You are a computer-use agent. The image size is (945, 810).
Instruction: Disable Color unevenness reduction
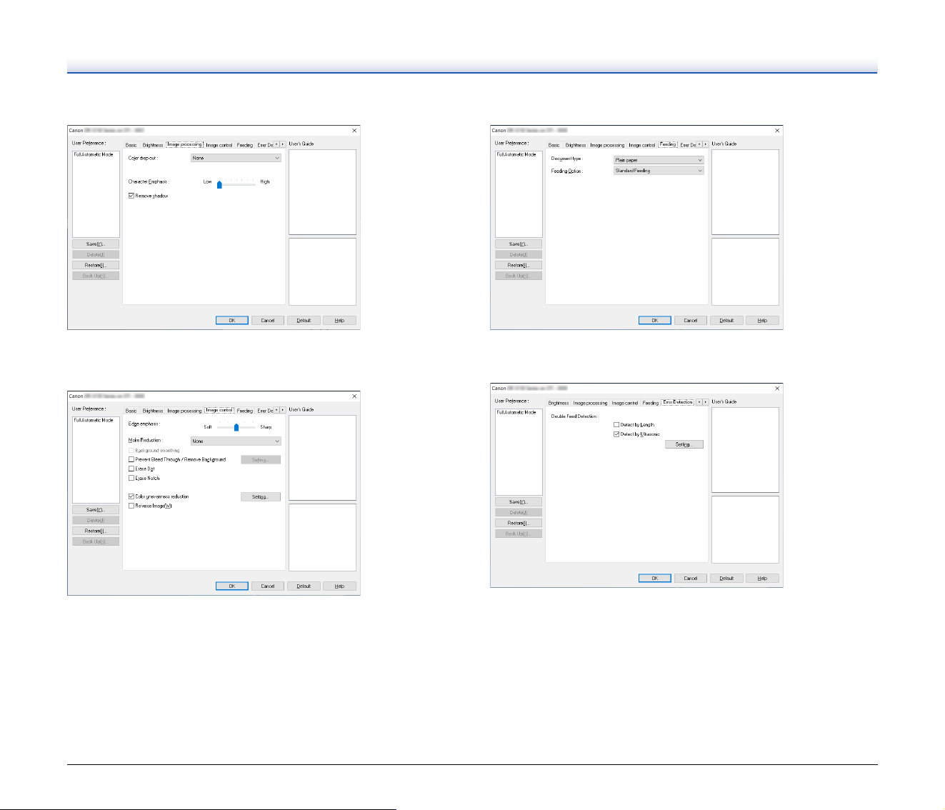pyautogui.click(x=131, y=496)
